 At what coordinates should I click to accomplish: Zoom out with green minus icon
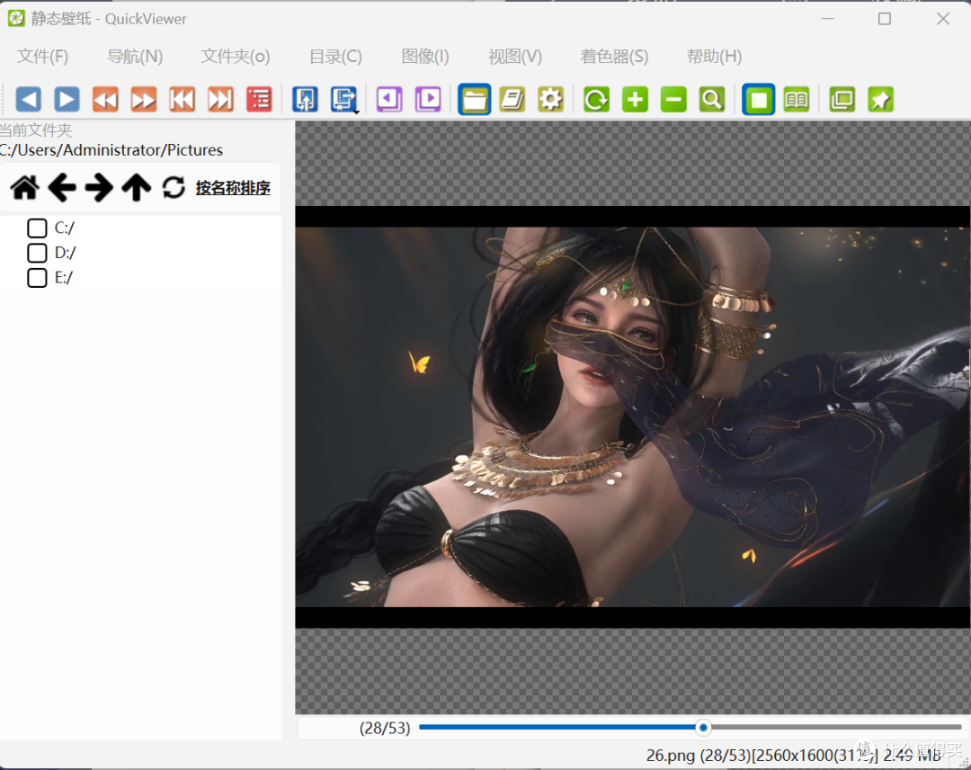[673, 99]
